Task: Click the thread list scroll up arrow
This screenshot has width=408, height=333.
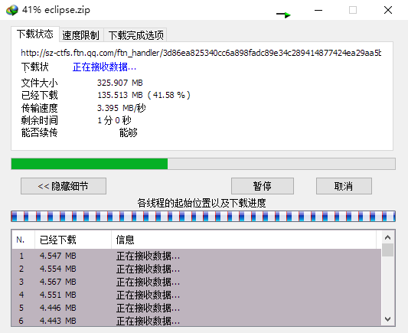Action: point(387,237)
